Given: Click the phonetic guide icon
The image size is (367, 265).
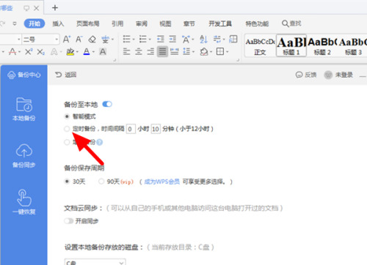Looking at the screenshot, I should click(x=105, y=40).
